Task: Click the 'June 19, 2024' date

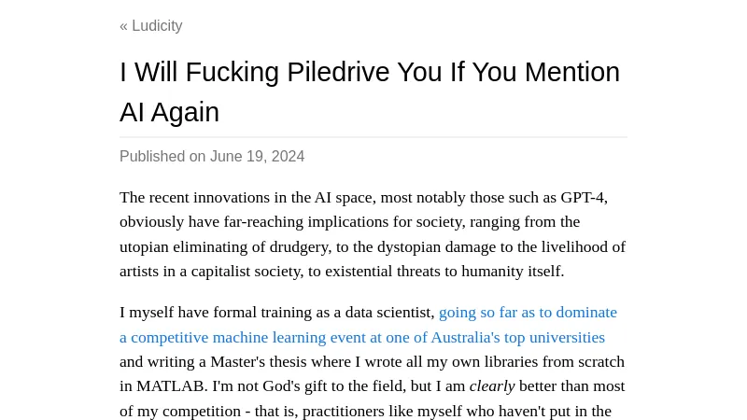Action: [257, 157]
